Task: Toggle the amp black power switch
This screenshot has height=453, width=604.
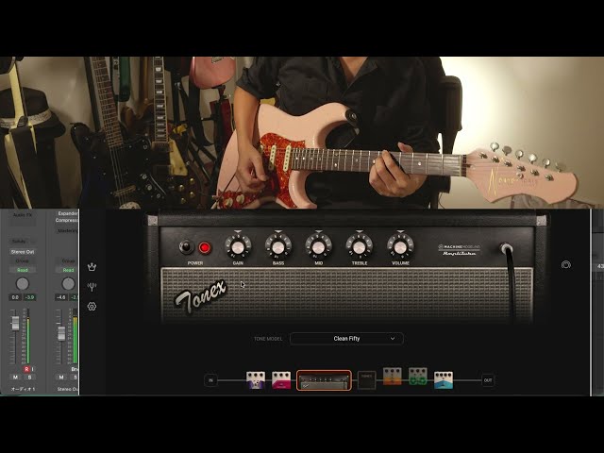Action: click(186, 247)
